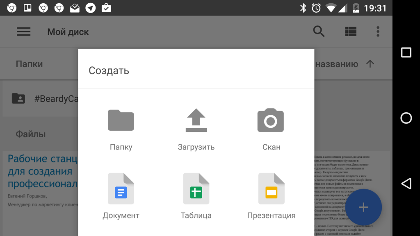This screenshot has height=236, width=420.
Task: Open the hamburger navigation menu
Action: click(x=24, y=32)
